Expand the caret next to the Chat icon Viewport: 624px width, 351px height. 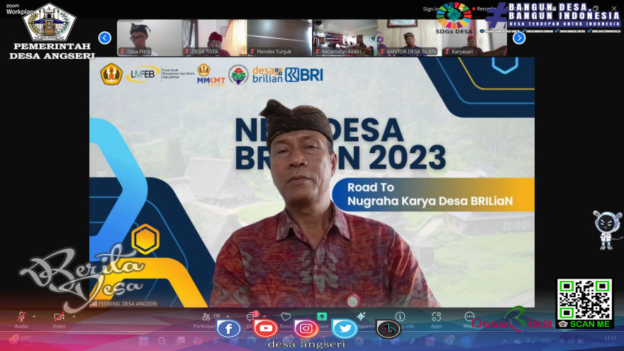pos(264,317)
